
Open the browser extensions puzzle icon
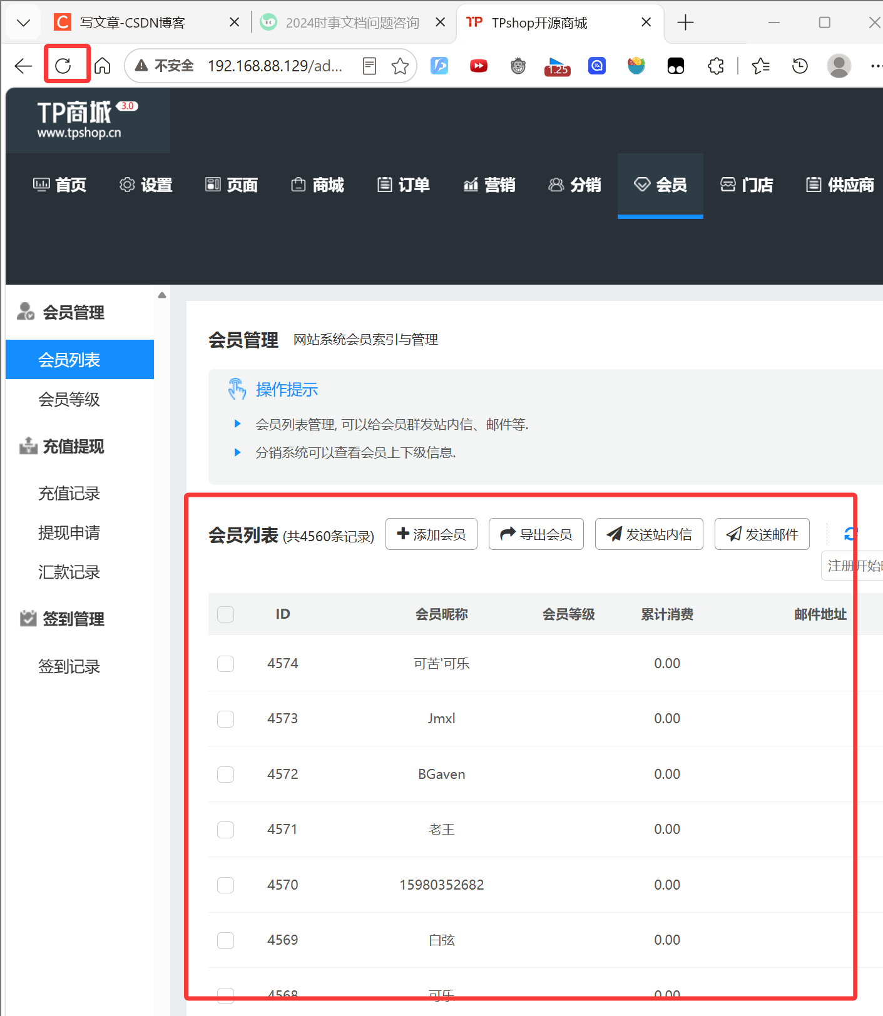coord(715,66)
